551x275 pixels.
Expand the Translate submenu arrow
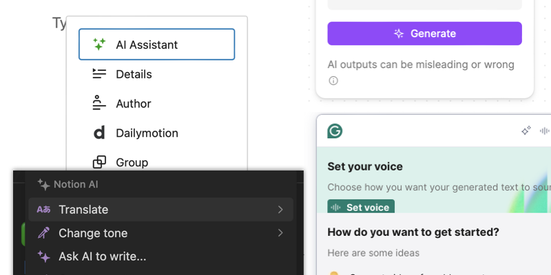click(x=280, y=210)
